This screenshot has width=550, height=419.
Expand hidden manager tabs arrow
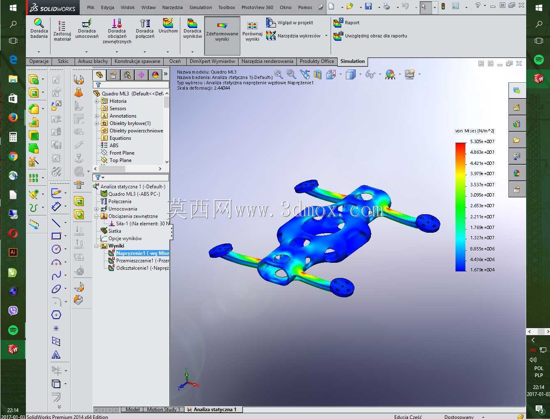point(166,74)
